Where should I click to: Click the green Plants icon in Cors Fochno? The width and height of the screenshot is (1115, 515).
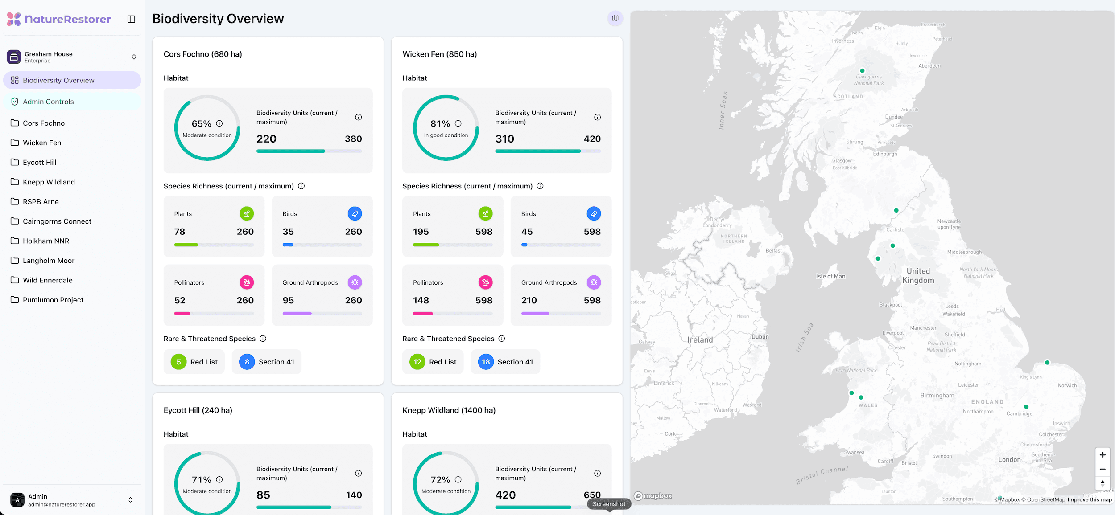247,213
